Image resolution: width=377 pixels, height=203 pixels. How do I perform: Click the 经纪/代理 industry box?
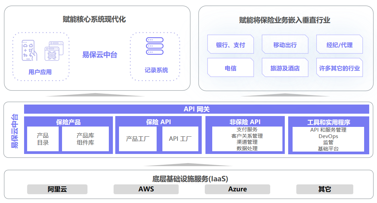pos(339,45)
